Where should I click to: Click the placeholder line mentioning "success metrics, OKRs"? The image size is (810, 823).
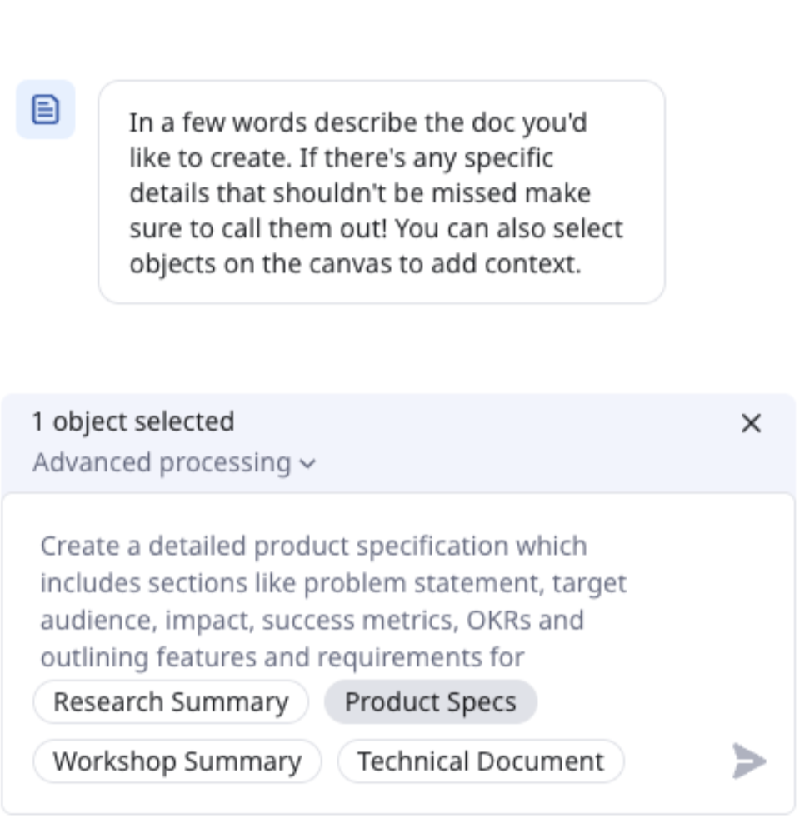point(312,621)
